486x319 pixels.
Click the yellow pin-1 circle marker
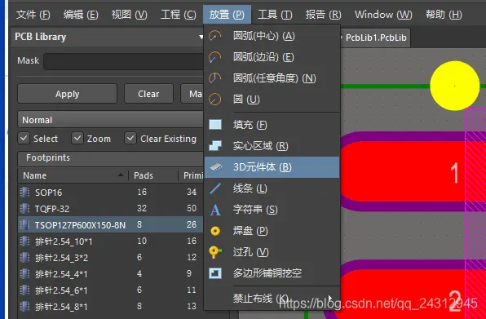pyautogui.click(x=455, y=86)
